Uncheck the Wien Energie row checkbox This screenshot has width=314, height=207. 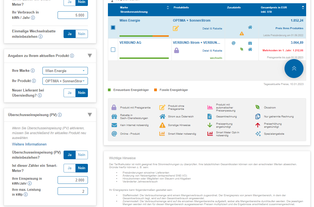tap(113, 28)
